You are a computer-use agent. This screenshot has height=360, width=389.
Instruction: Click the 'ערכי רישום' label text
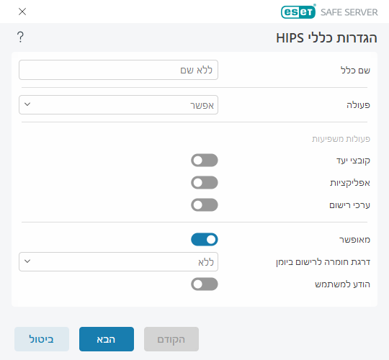[x=350, y=205]
